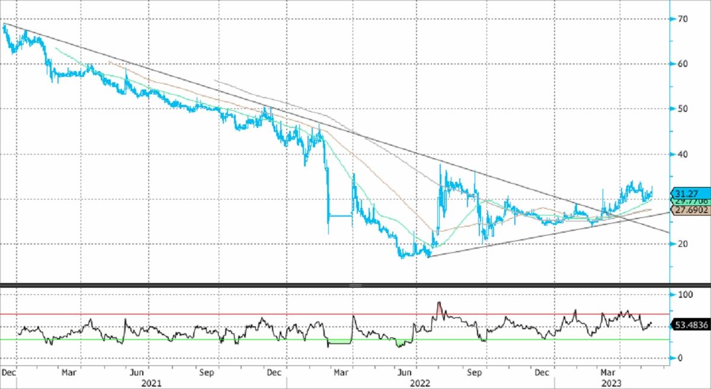Click the blue 31.27 last price label

click(x=690, y=192)
